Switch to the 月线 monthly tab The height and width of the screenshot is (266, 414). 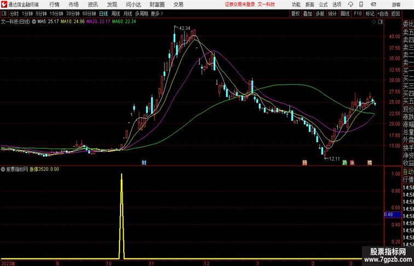(x=128, y=14)
